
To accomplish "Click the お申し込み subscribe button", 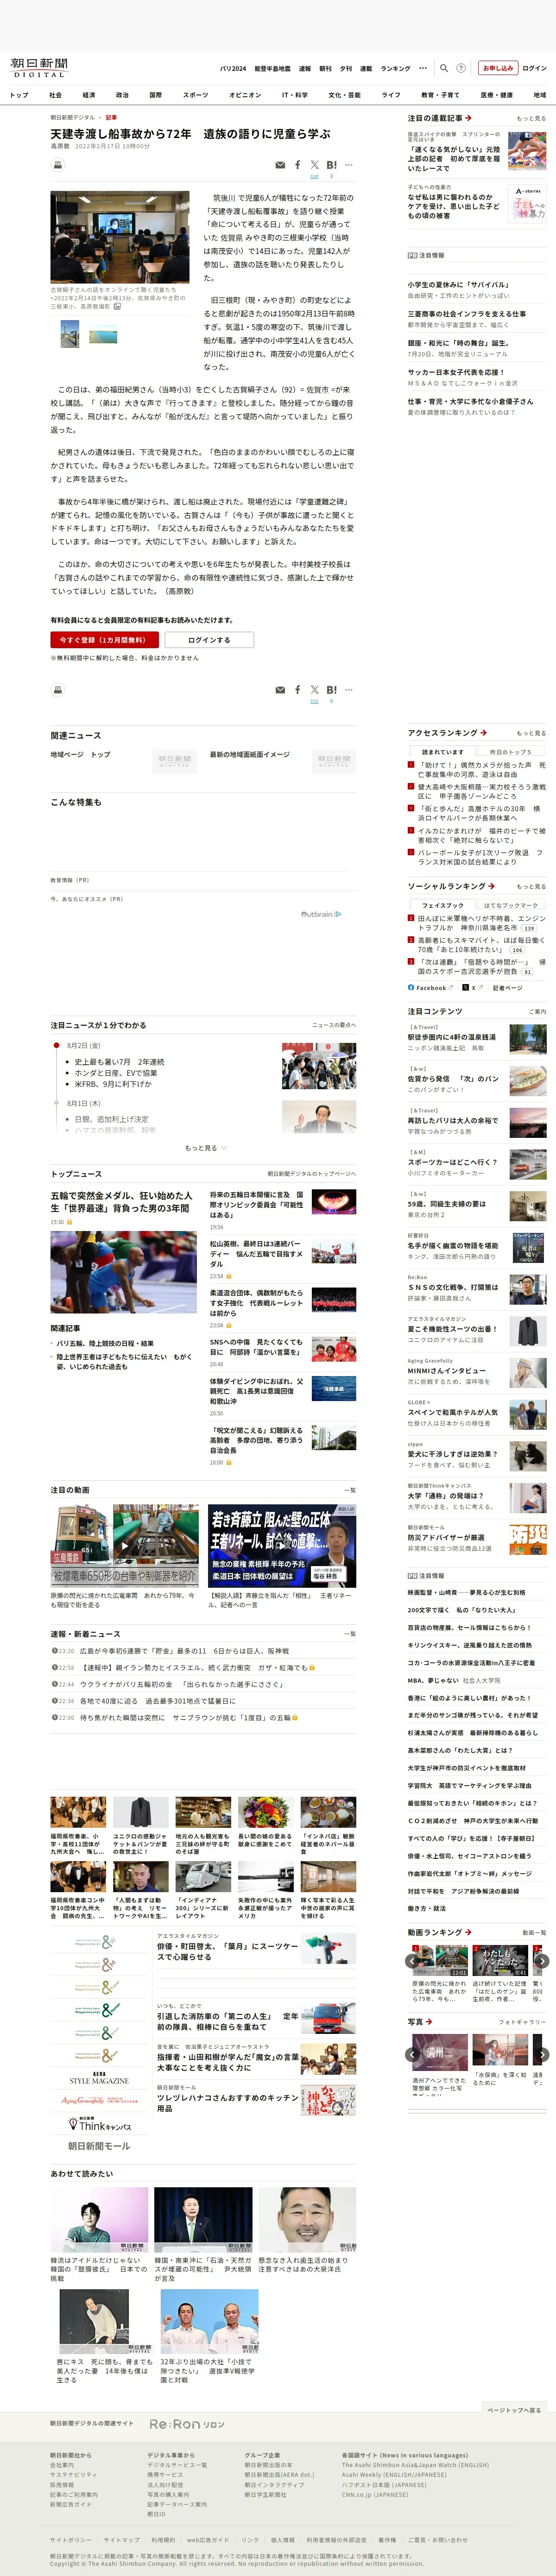I will coord(497,68).
